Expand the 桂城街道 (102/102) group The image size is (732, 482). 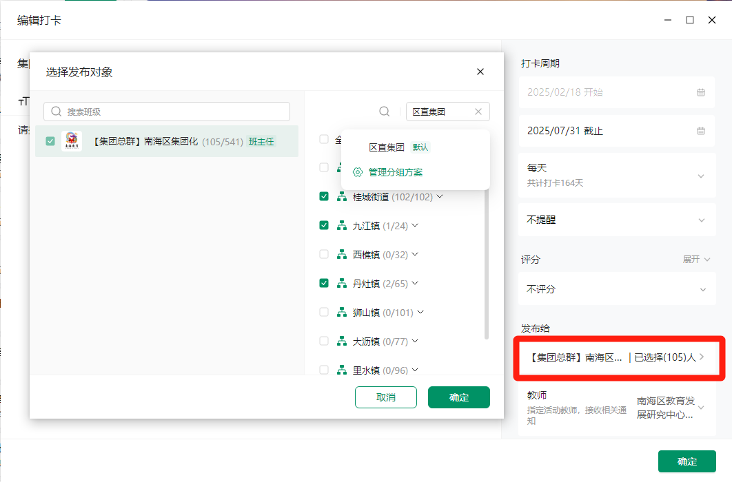coord(440,197)
